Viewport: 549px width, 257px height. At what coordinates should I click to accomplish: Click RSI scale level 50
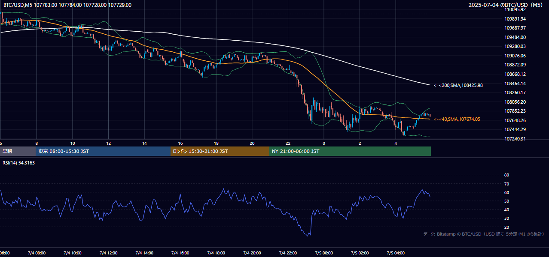coord(506,201)
